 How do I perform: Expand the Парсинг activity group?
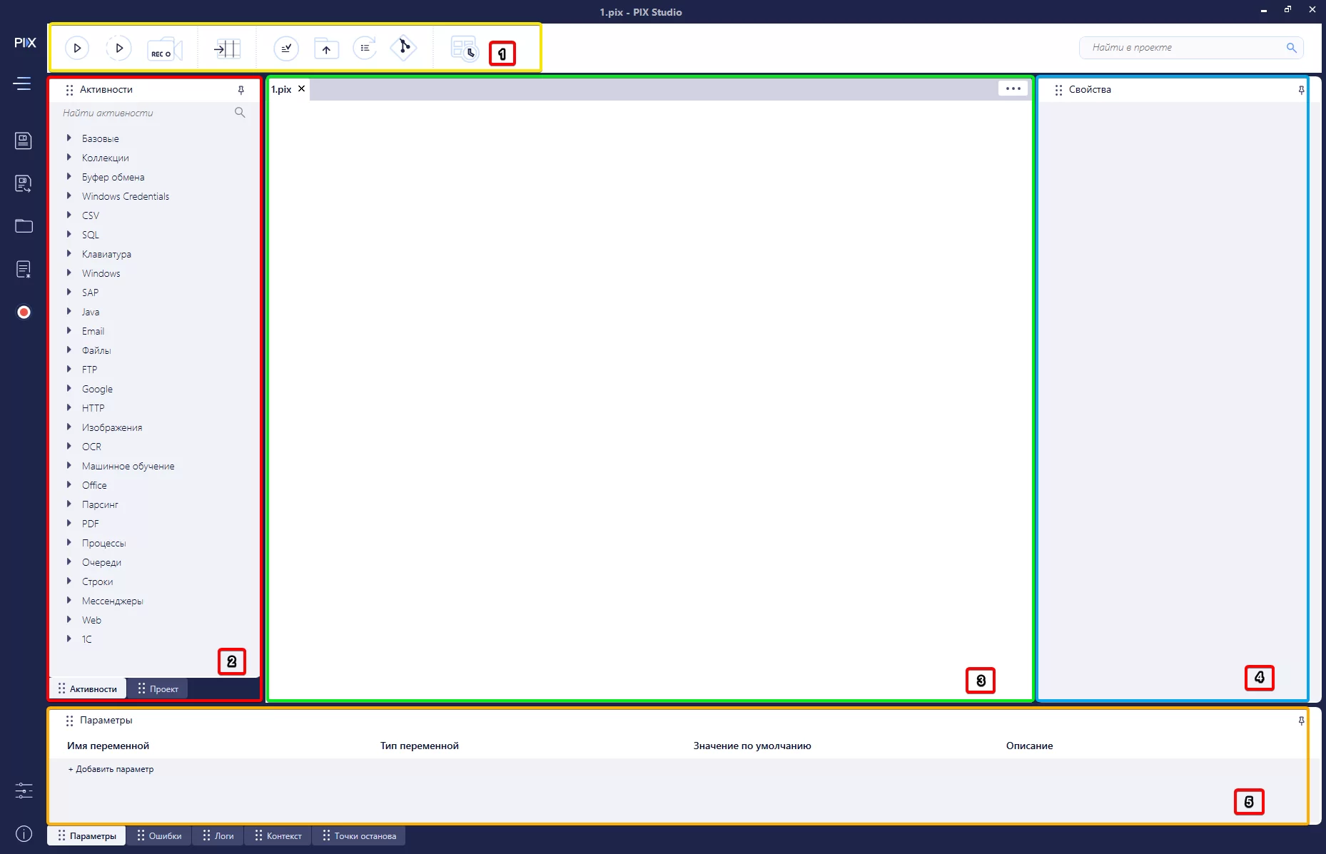pyautogui.click(x=69, y=504)
